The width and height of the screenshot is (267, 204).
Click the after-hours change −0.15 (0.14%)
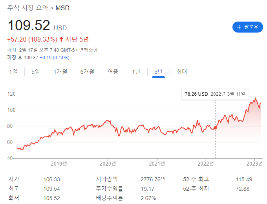pos(55,58)
